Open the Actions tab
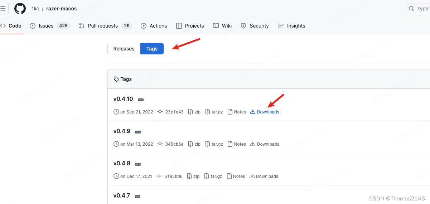The width and height of the screenshot is (430, 204). coord(154,26)
